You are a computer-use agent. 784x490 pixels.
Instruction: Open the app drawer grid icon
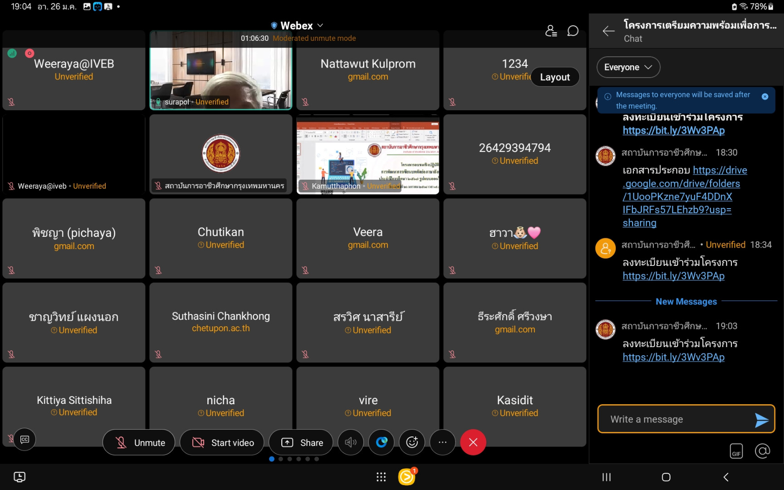(x=381, y=477)
